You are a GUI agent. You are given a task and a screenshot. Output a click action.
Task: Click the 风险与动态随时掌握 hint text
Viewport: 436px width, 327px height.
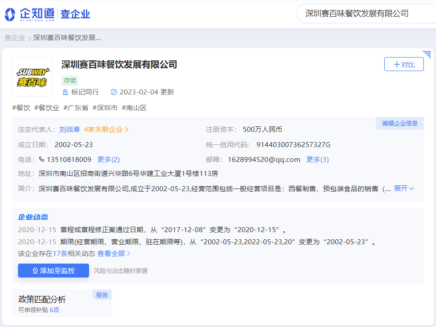coord(121,271)
